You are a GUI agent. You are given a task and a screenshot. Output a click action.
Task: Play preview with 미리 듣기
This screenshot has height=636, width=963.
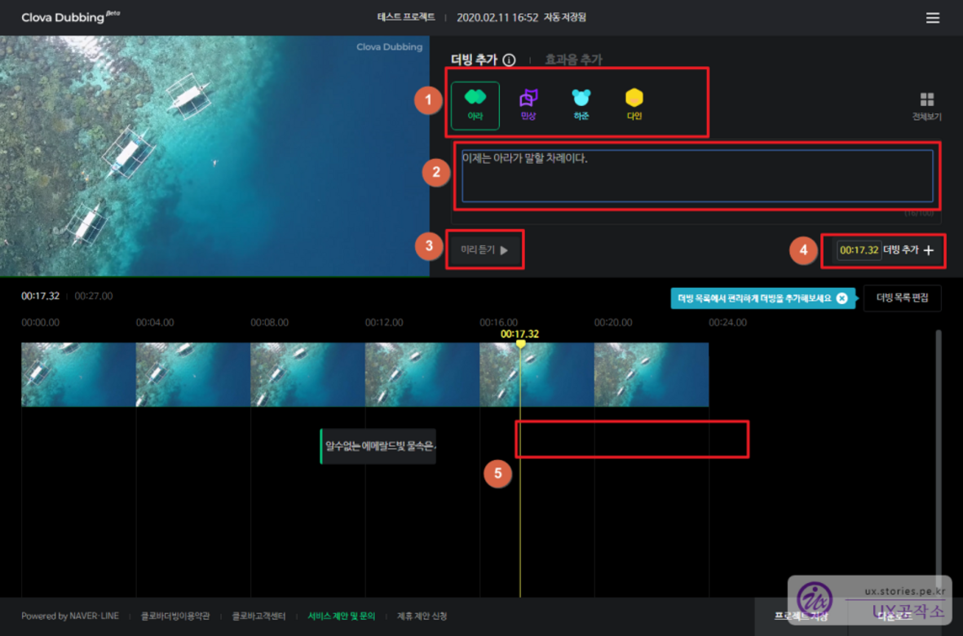(x=484, y=250)
